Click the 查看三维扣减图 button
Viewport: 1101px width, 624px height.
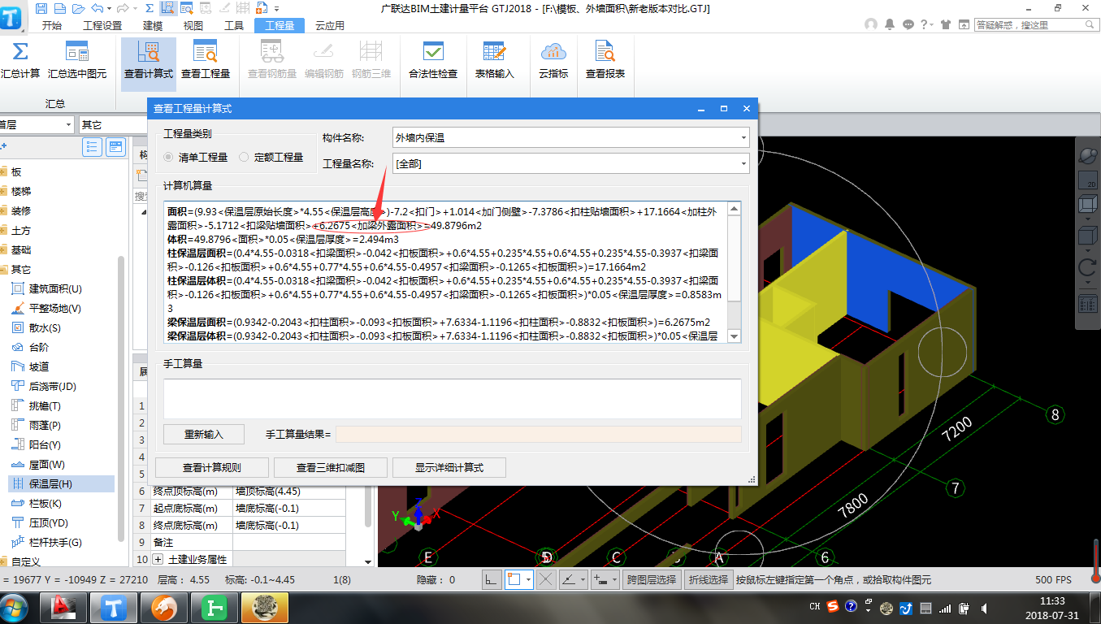click(331, 468)
